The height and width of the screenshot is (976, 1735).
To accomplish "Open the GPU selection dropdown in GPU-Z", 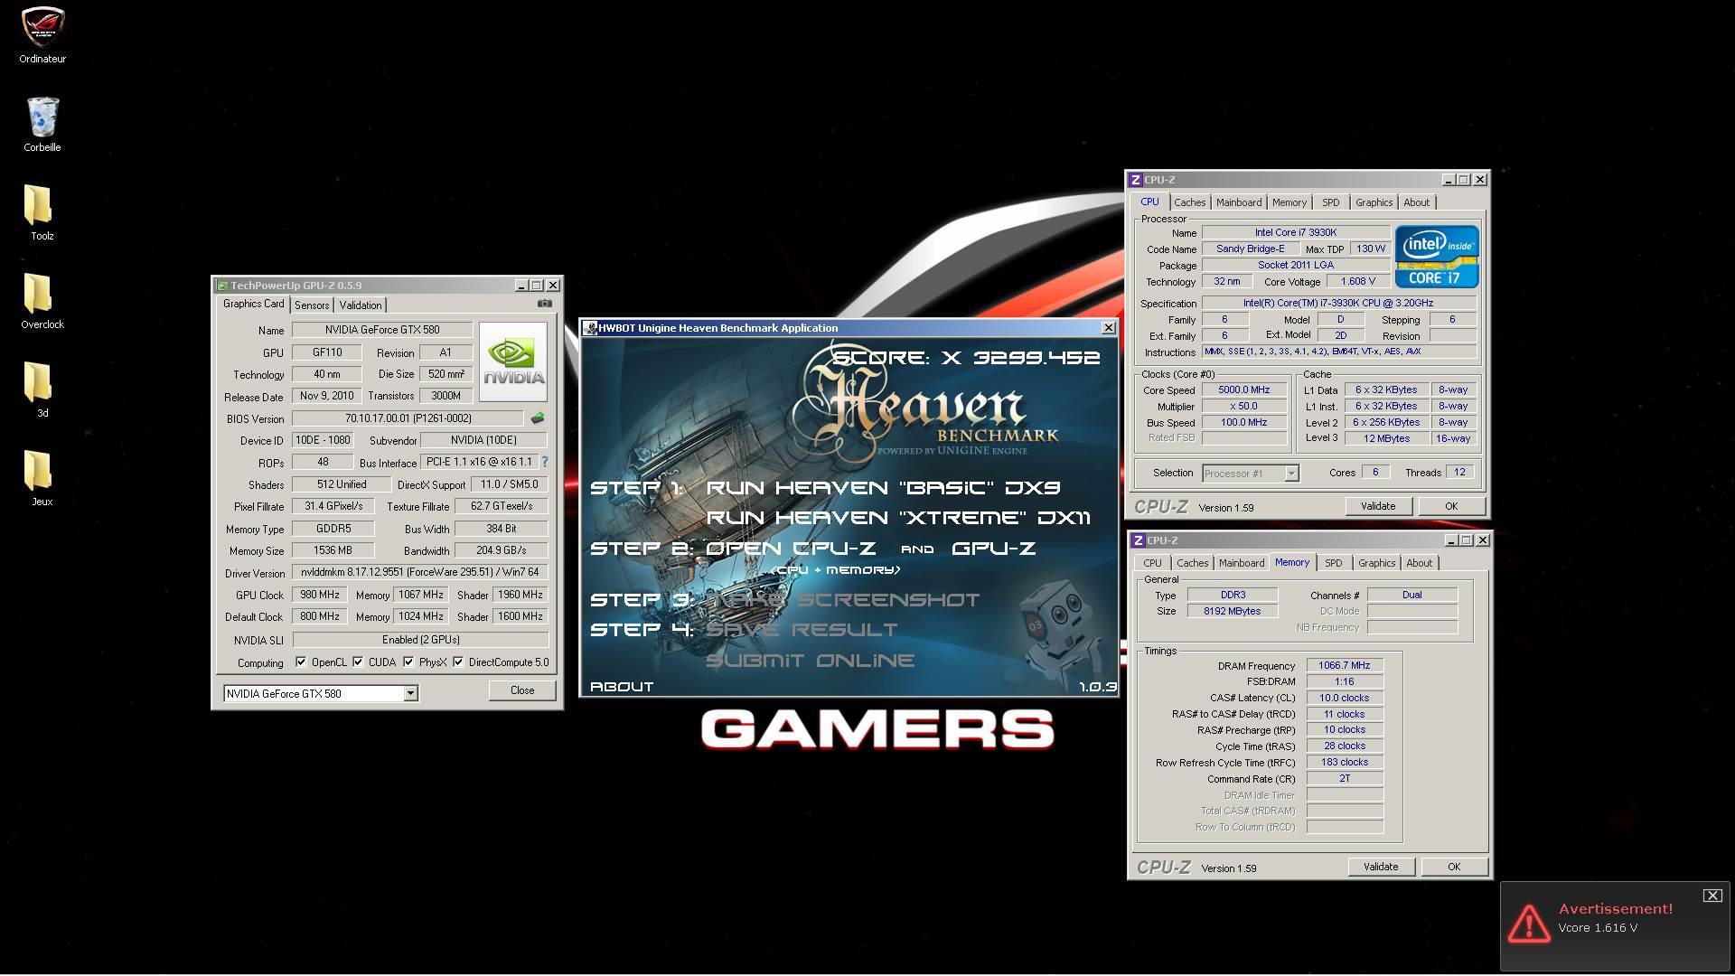I will click(x=410, y=693).
